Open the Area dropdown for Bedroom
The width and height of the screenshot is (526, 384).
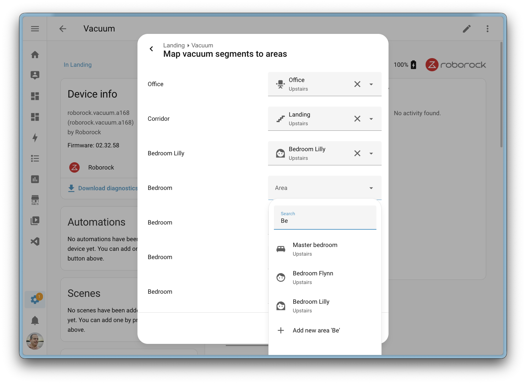point(371,188)
